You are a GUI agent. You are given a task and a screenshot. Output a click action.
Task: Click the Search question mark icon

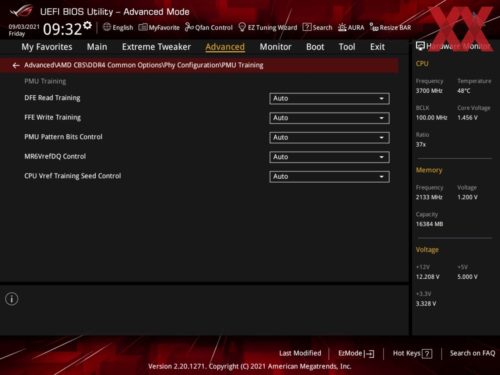click(307, 27)
